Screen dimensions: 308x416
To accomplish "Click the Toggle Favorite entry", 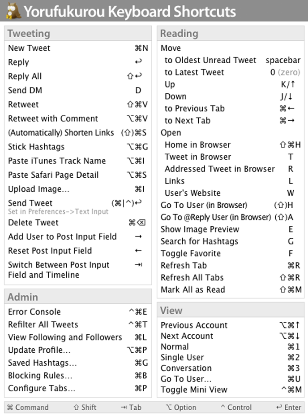I will point(191,253).
